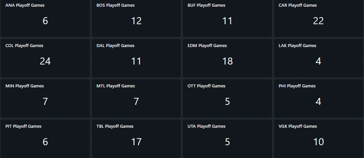The image size is (364, 158).
Task: Select the VGK Playoff Games header
Action: 298,126
